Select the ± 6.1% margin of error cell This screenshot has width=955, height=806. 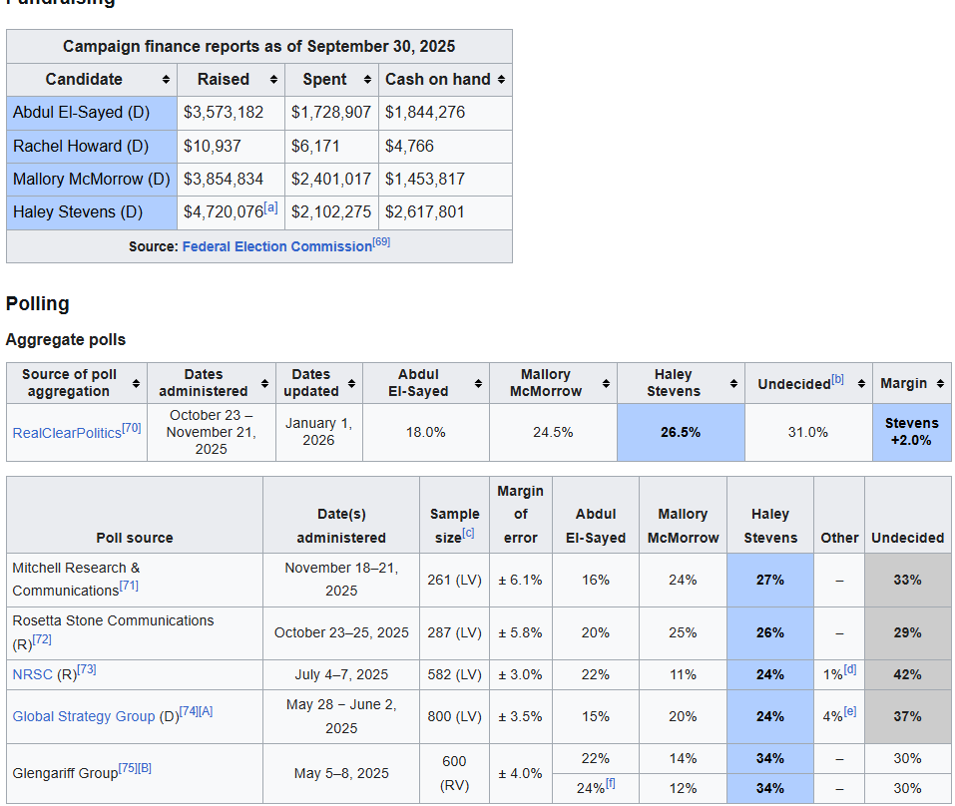521,580
